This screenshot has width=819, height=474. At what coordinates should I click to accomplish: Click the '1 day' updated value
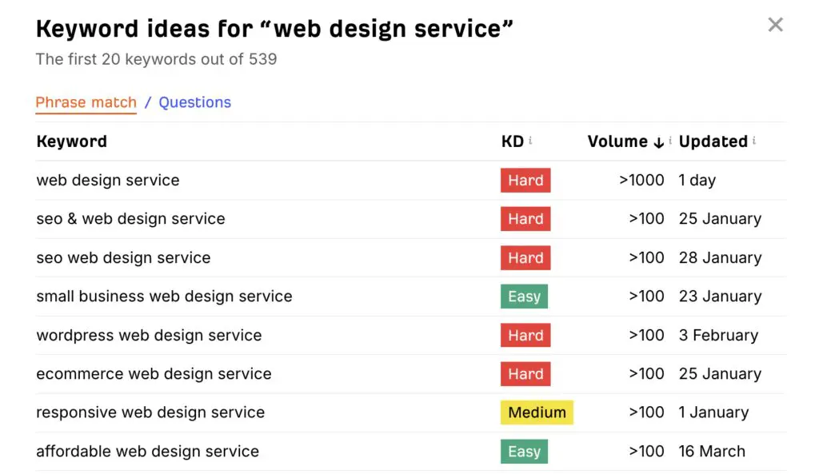pyautogui.click(x=697, y=181)
